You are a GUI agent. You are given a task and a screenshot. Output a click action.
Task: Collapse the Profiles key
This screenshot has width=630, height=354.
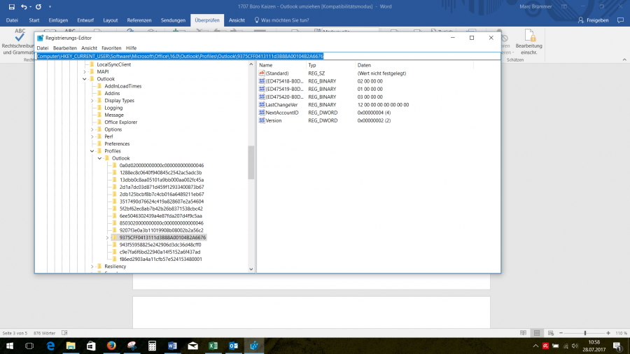(x=92, y=151)
